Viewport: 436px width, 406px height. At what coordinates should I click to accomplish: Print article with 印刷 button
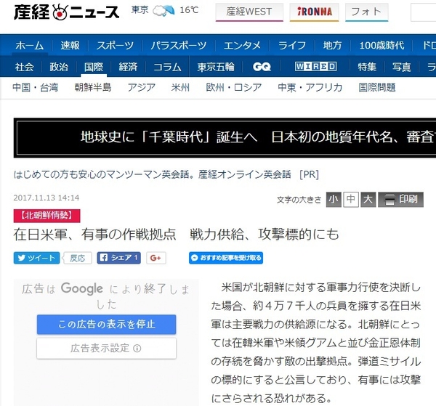tap(400, 200)
